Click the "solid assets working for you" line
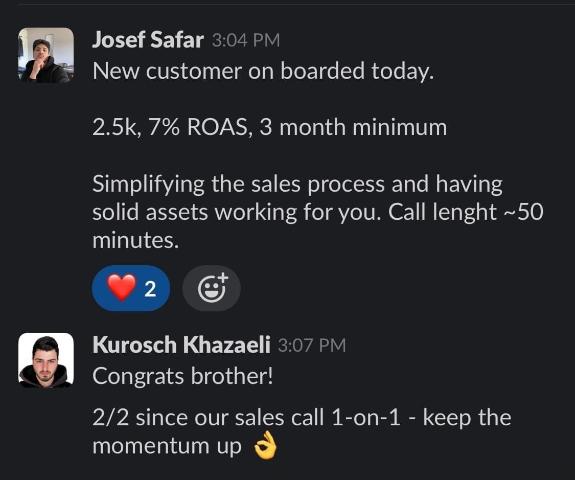Screen dimensions: 575x480 tap(237, 212)
